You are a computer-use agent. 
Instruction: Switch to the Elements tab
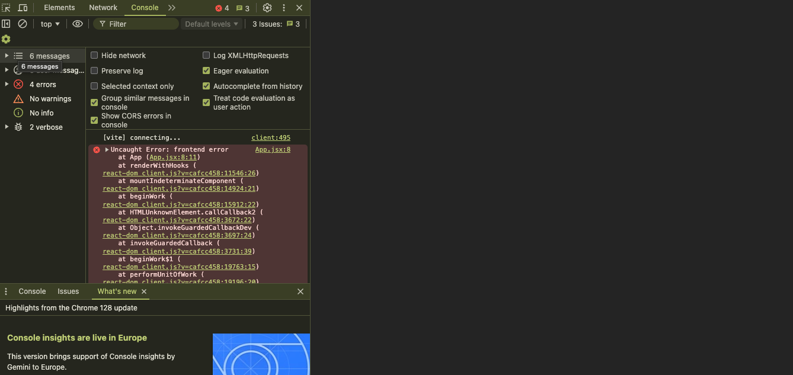(x=59, y=8)
